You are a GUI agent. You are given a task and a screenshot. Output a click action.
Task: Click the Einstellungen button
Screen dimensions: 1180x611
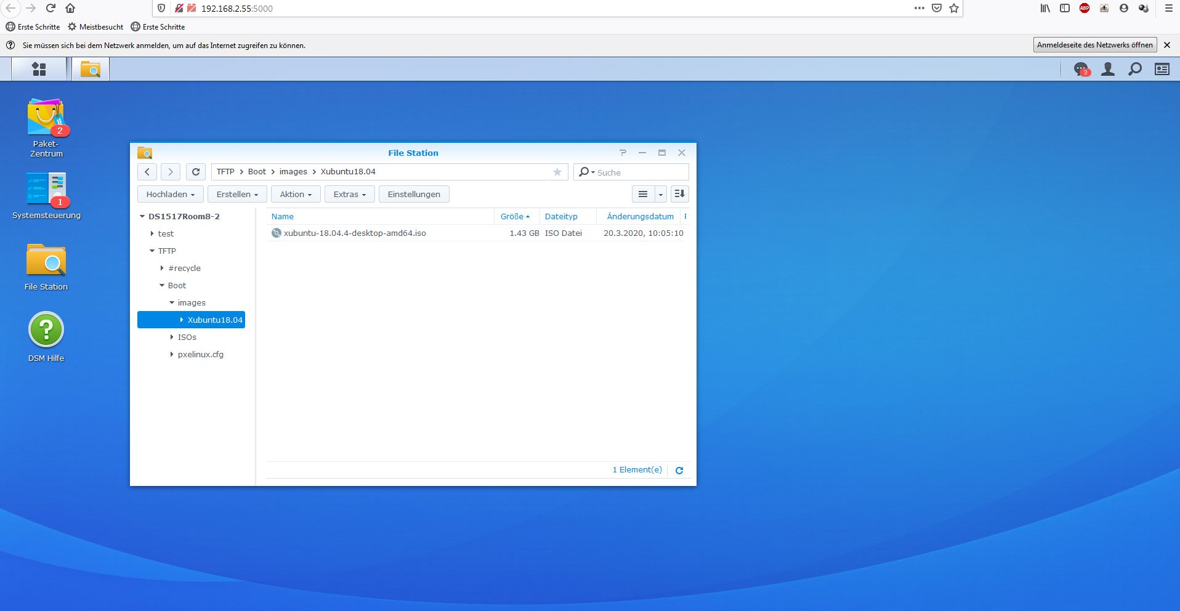[414, 194]
